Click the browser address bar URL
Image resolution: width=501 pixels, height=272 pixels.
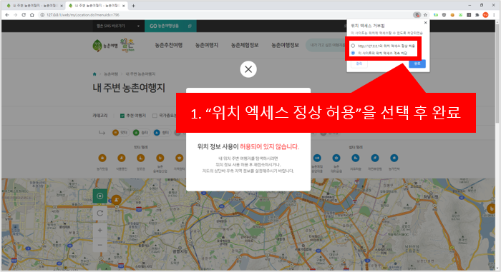point(83,15)
